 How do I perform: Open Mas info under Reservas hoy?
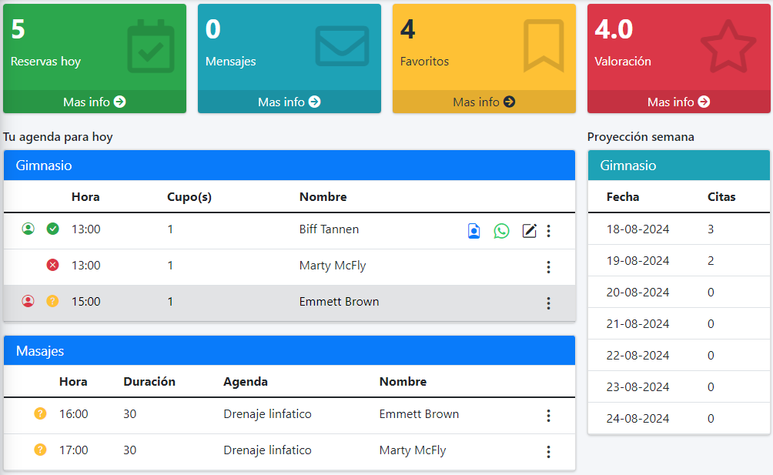95,102
